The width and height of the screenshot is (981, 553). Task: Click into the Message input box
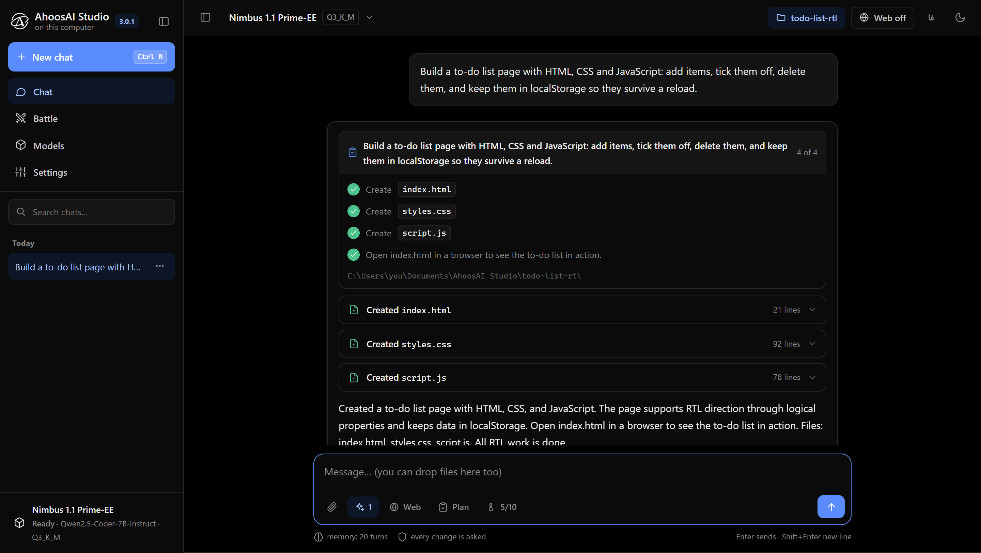(582, 472)
